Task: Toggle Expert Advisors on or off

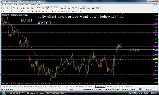Action: coord(52,8)
